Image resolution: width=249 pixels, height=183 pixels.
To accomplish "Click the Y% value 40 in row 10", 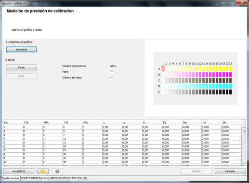I will point(73,162).
